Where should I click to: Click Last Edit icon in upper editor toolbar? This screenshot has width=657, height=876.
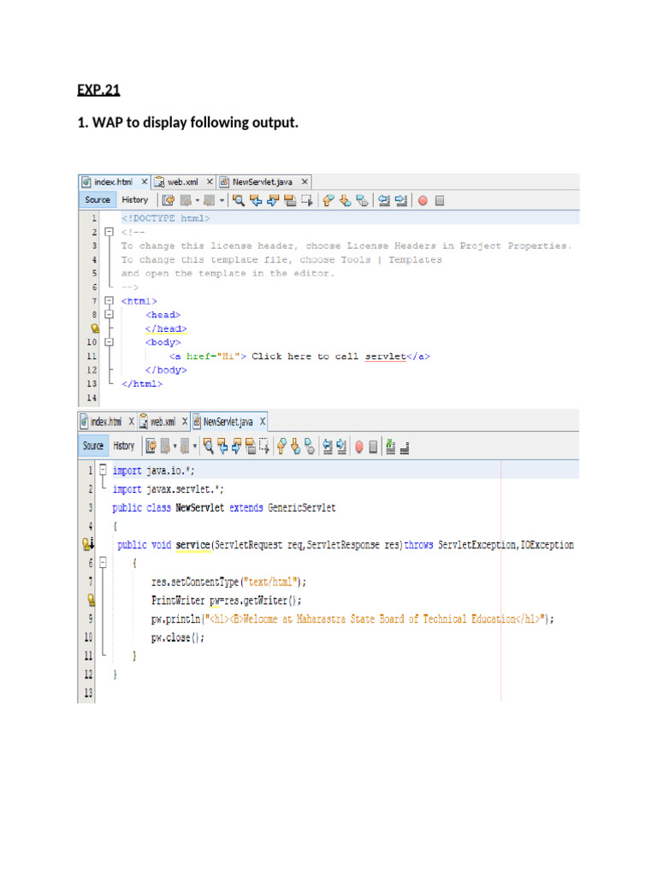click(169, 200)
